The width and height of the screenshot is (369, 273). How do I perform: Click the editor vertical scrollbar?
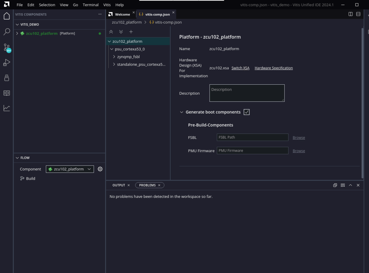click(x=362, y=103)
